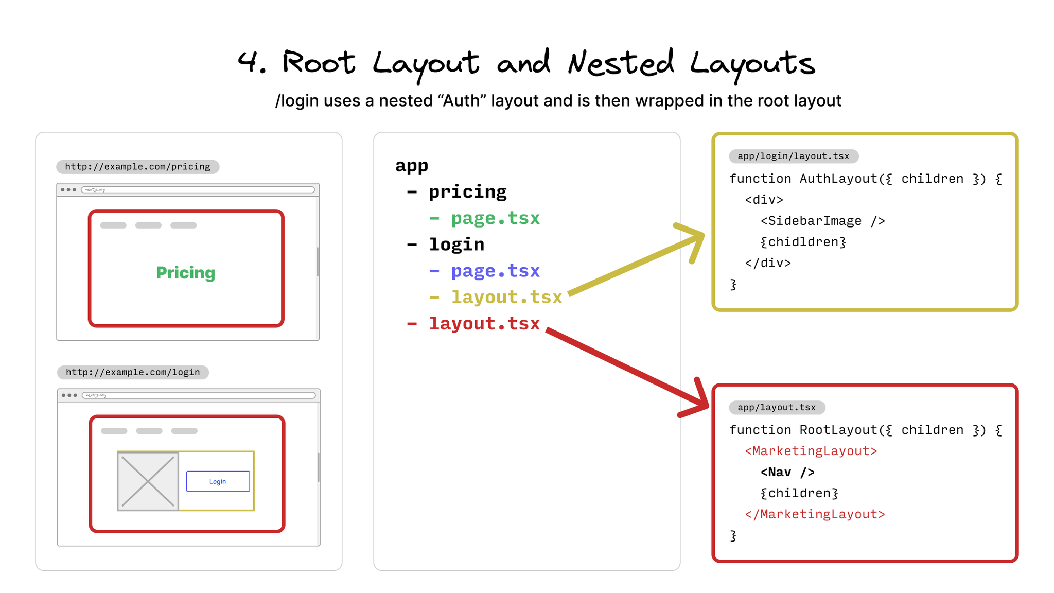
Task: Select red root layout.tsx file
Action: tap(484, 323)
